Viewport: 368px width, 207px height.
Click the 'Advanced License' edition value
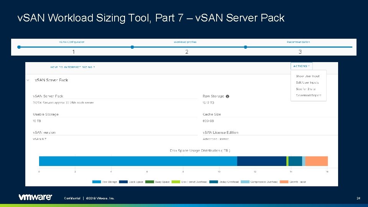(x=216, y=139)
